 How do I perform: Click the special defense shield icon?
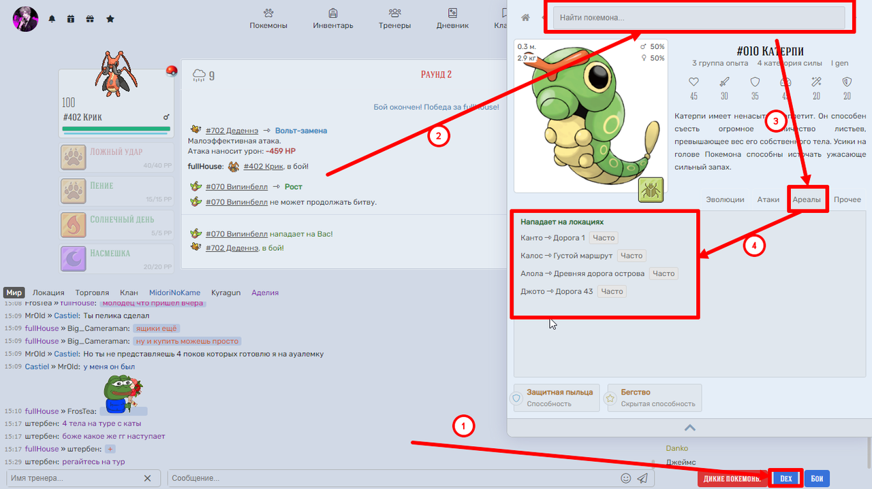click(847, 82)
